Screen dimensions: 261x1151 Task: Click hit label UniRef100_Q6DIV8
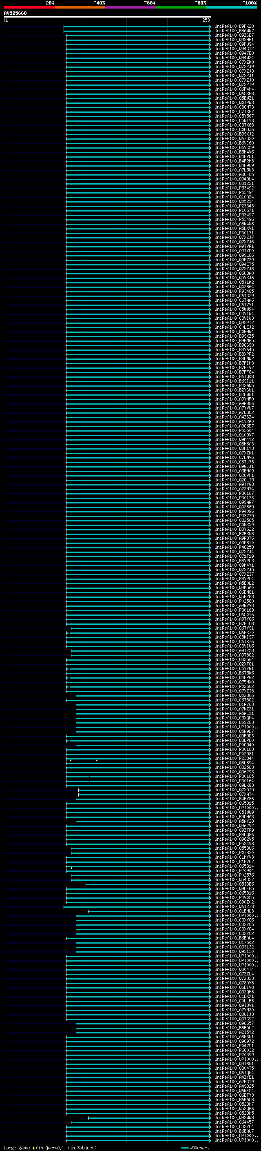pyautogui.click(x=234, y=987)
